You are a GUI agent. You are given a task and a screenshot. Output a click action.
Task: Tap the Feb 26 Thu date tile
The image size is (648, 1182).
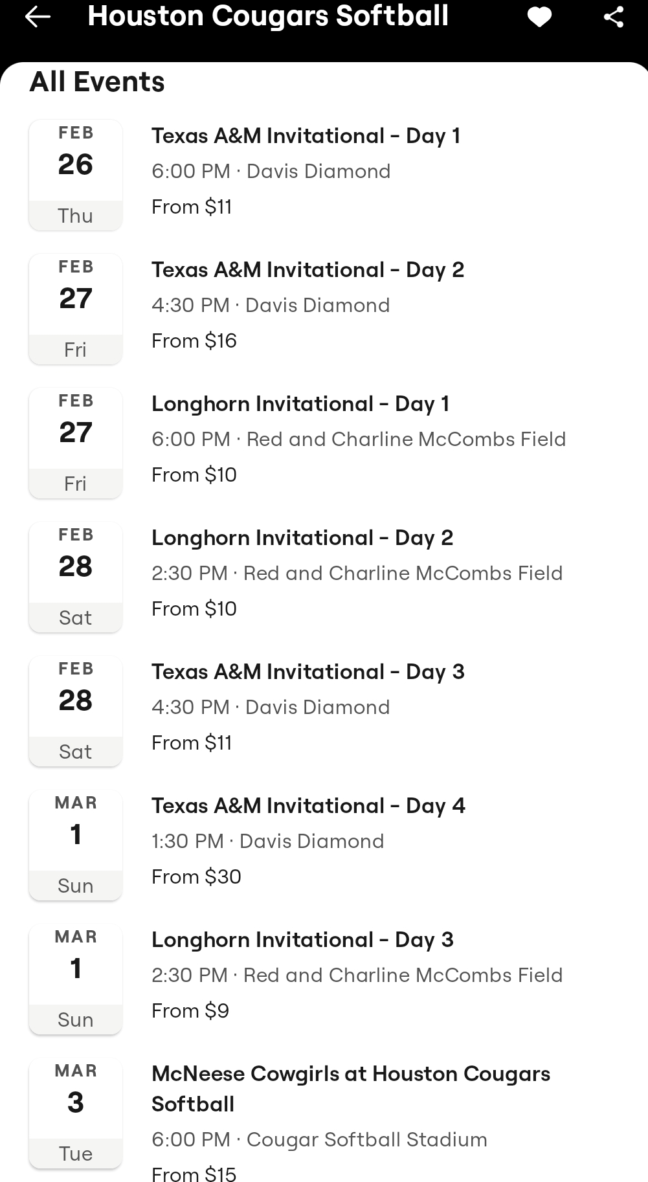point(76,175)
